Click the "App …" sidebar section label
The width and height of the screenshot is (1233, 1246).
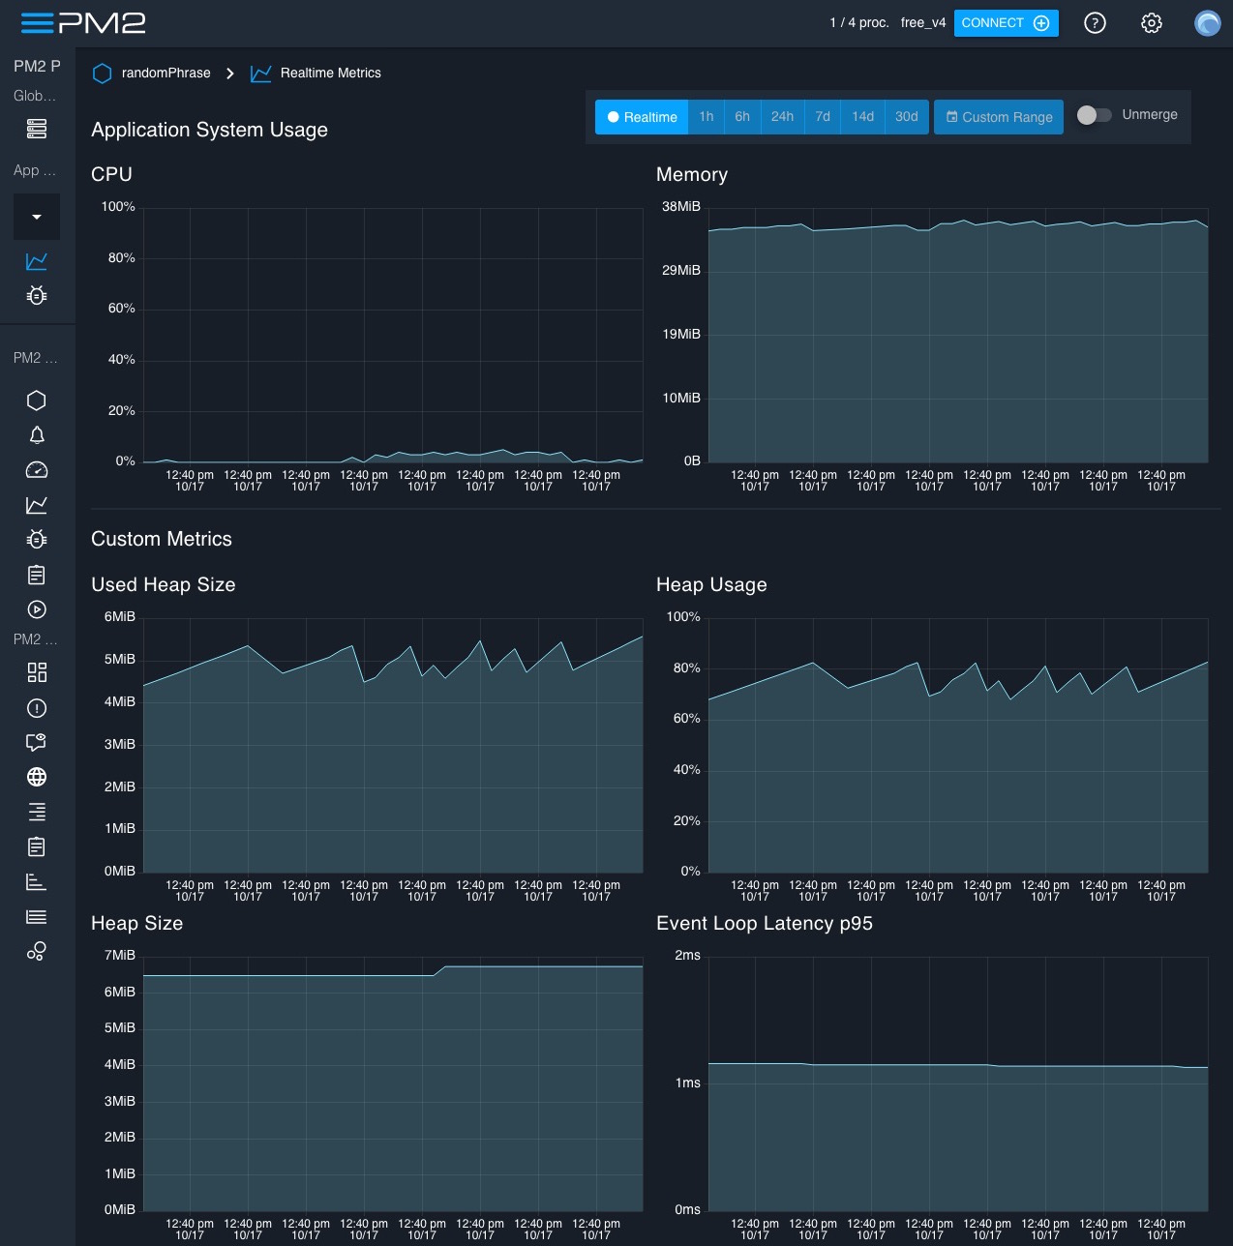click(35, 170)
